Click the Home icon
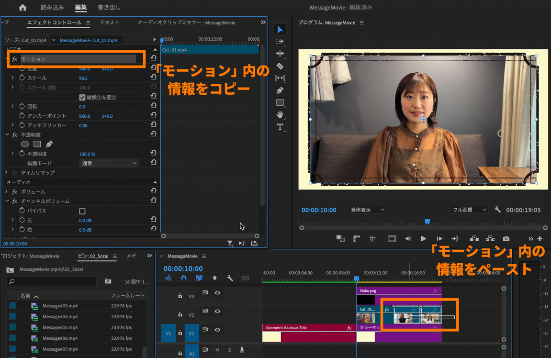 (22, 8)
